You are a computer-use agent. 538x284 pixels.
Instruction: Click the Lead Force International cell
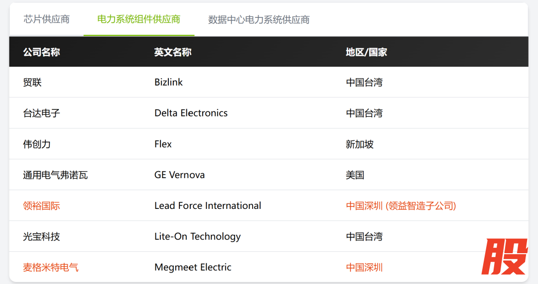pos(207,205)
